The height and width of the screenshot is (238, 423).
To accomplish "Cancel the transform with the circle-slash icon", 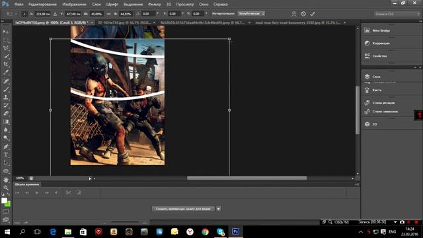I will [x=303, y=14].
